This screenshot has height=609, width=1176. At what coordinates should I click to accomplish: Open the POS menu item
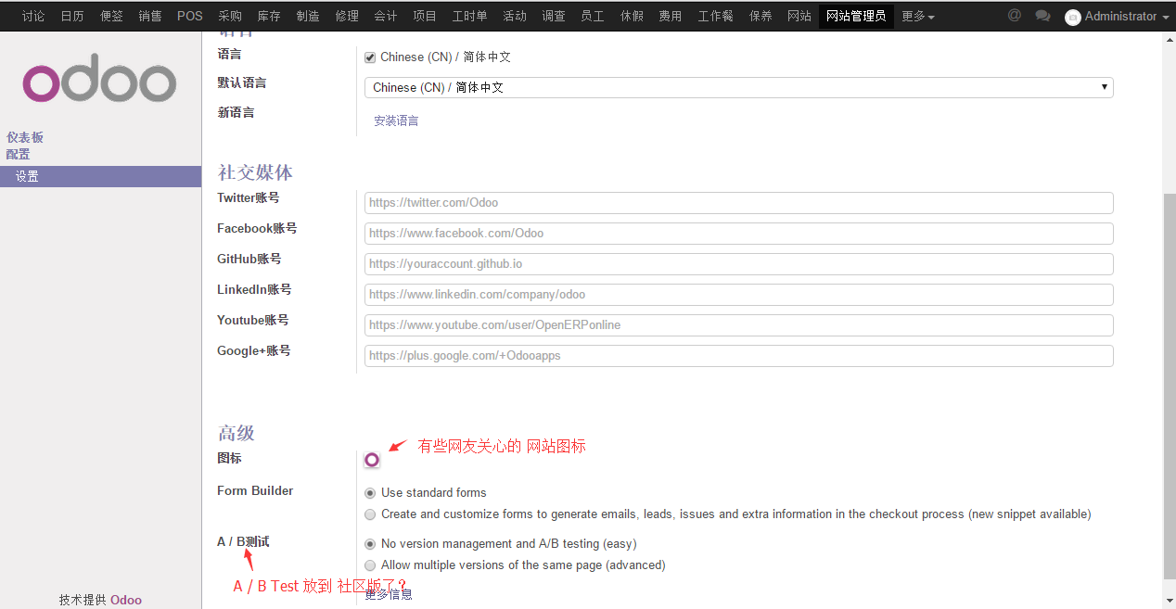coord(190,17)
